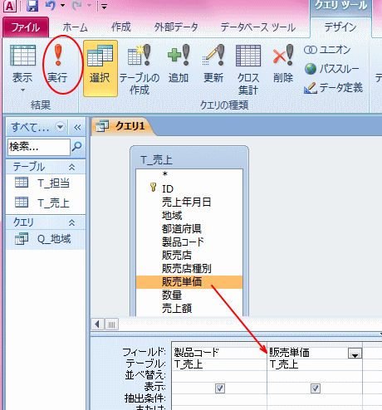Image resolution: width=382 pixels, height=410 pixels.
Task: Select the asterisk all-fields row
Action: 189,174
